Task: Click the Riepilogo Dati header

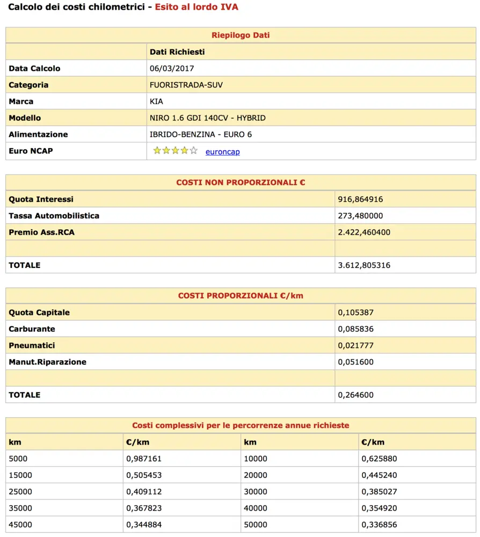Action: pyautogui.click(x=241, y=35)
